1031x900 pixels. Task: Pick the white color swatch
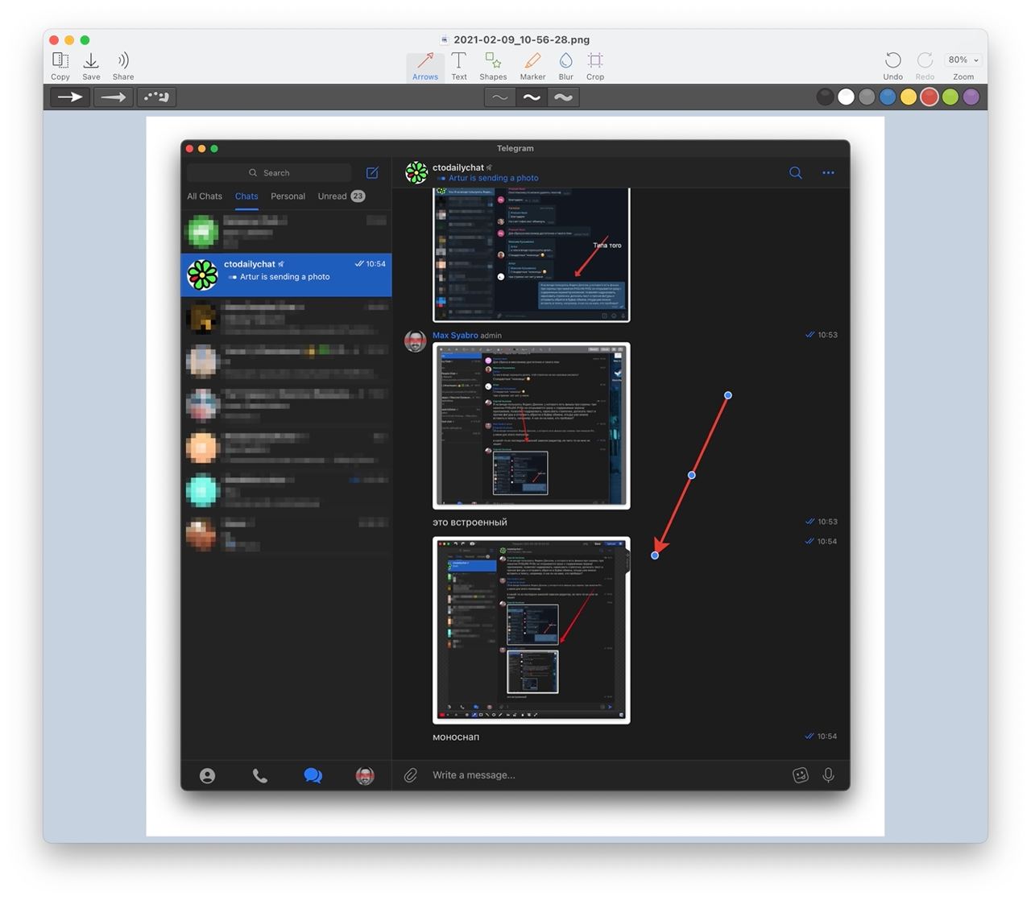point(846,97)
